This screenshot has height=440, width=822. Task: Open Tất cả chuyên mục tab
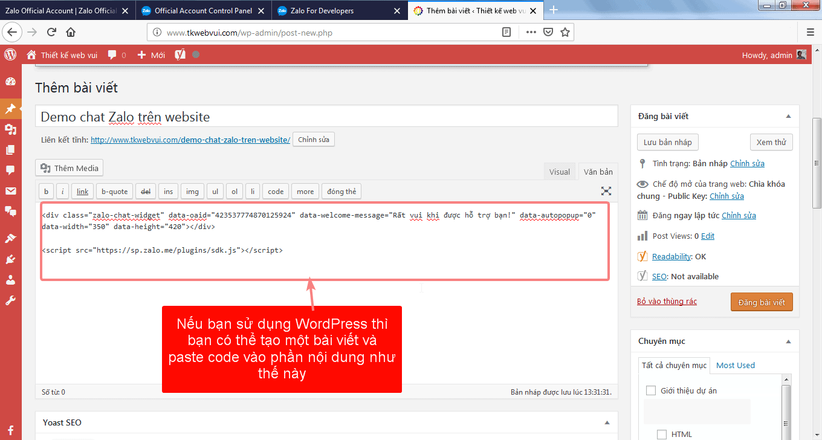pos(674,365)
